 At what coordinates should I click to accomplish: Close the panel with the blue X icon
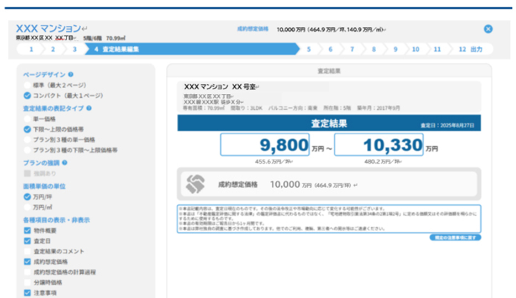coord(488,29)
